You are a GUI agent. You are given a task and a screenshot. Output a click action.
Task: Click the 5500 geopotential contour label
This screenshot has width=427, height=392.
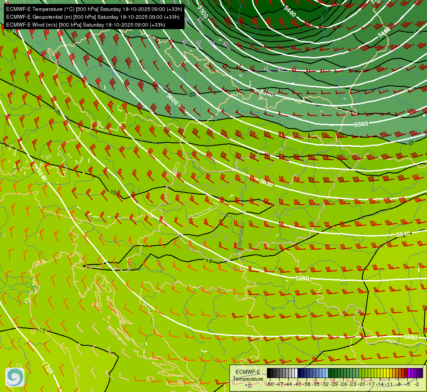tap(203, 11)
